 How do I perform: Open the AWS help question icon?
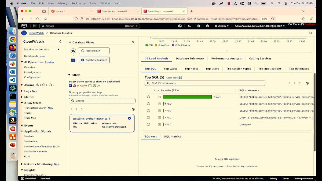point(198,26)
